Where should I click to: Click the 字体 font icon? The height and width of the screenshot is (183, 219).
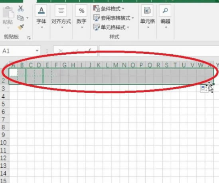[41, 11]
